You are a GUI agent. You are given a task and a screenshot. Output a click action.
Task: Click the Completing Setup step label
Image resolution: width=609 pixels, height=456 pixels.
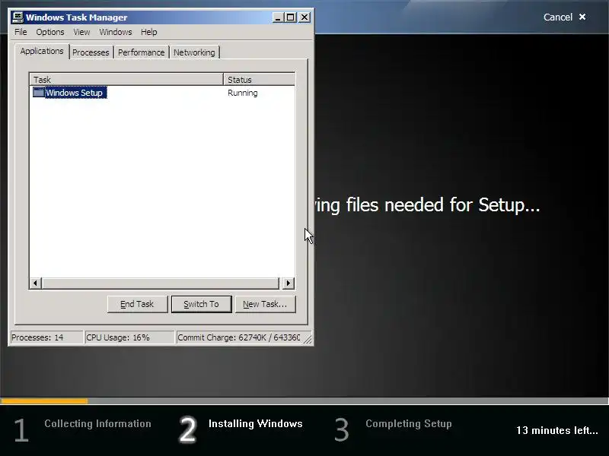[409, 423]
